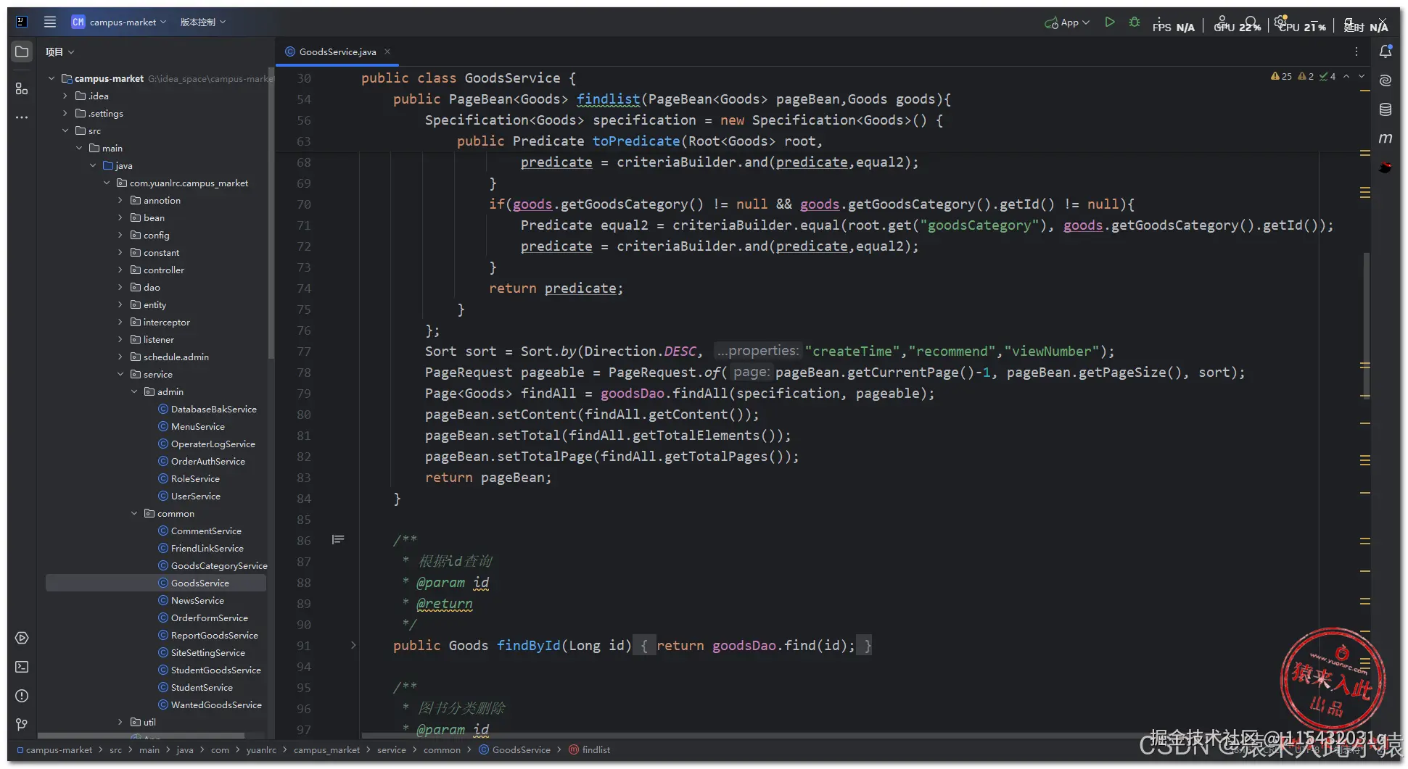This screenshot has height=769, width=1408.
Task: Open the Structure tool window
Action: pos(22,88)
